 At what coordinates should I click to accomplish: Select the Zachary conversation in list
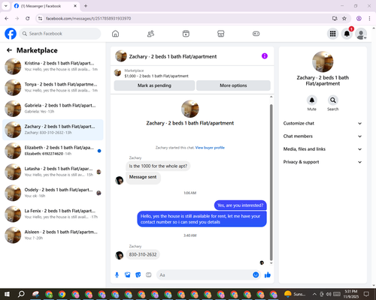point(53,130)
